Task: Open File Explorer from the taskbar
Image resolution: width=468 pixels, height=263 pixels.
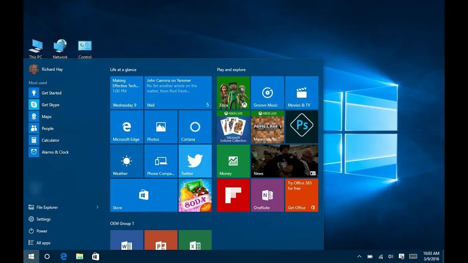Action: point(79,256)
